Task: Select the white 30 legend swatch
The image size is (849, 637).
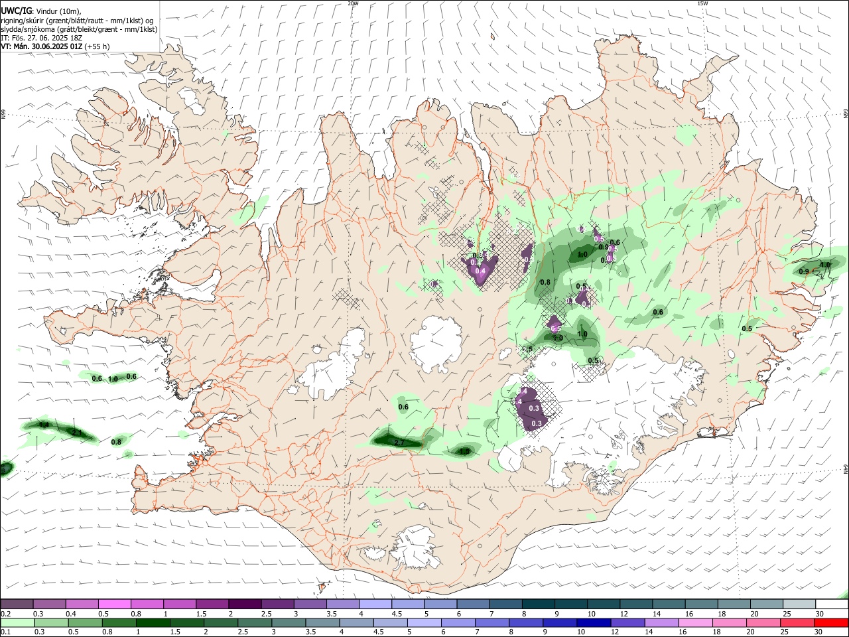Action: tap(831, 604)
